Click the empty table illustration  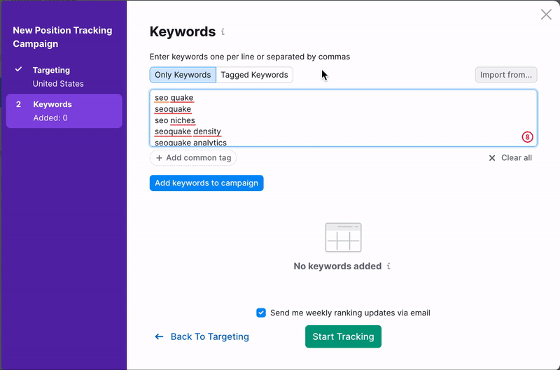(x=343, y=238)
